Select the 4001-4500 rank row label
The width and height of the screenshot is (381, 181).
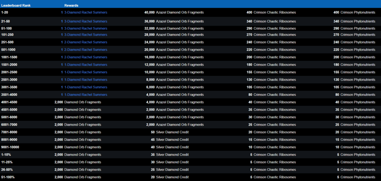[x=9, y=102]
